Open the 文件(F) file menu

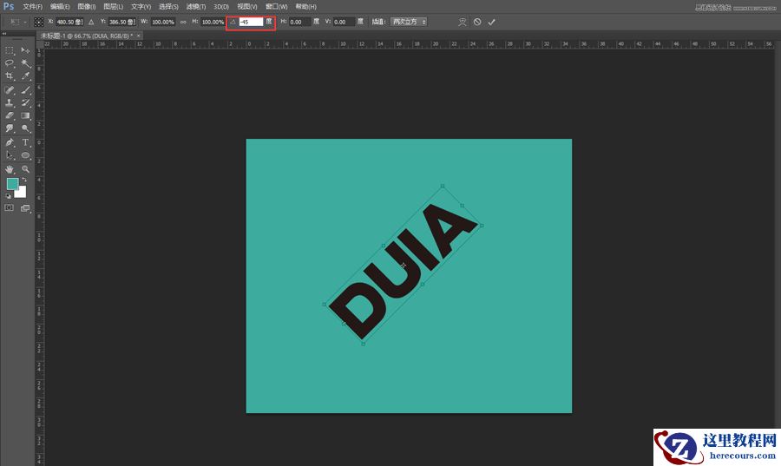pos(32,6)
